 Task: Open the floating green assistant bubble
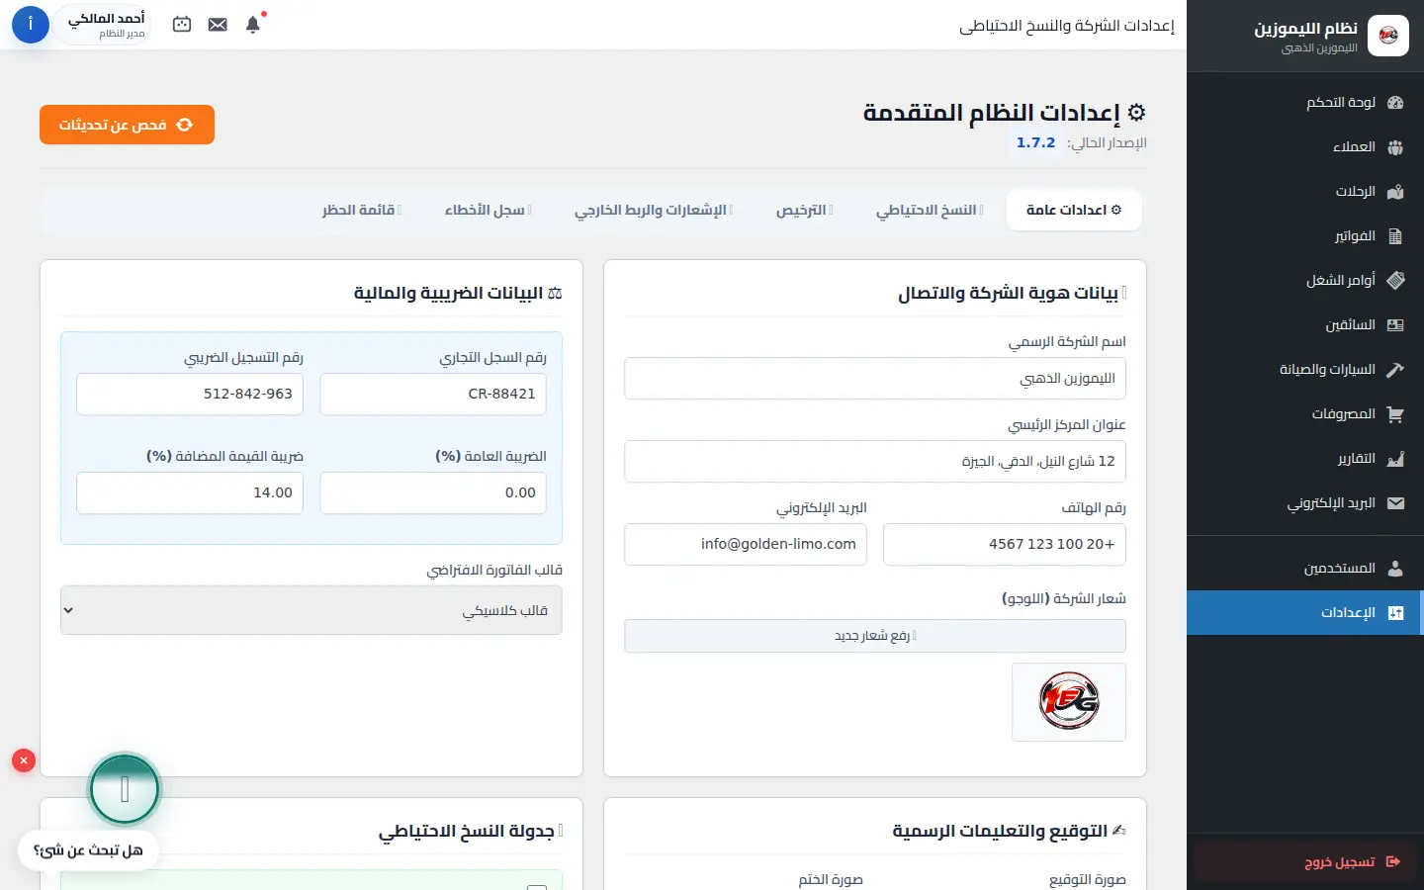click(x=125, y=789)
